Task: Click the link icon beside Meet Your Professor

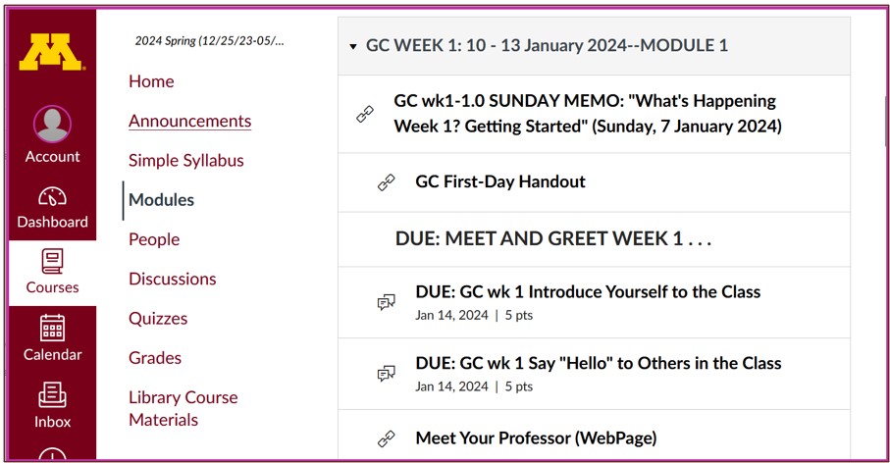Action: point(387,438)
